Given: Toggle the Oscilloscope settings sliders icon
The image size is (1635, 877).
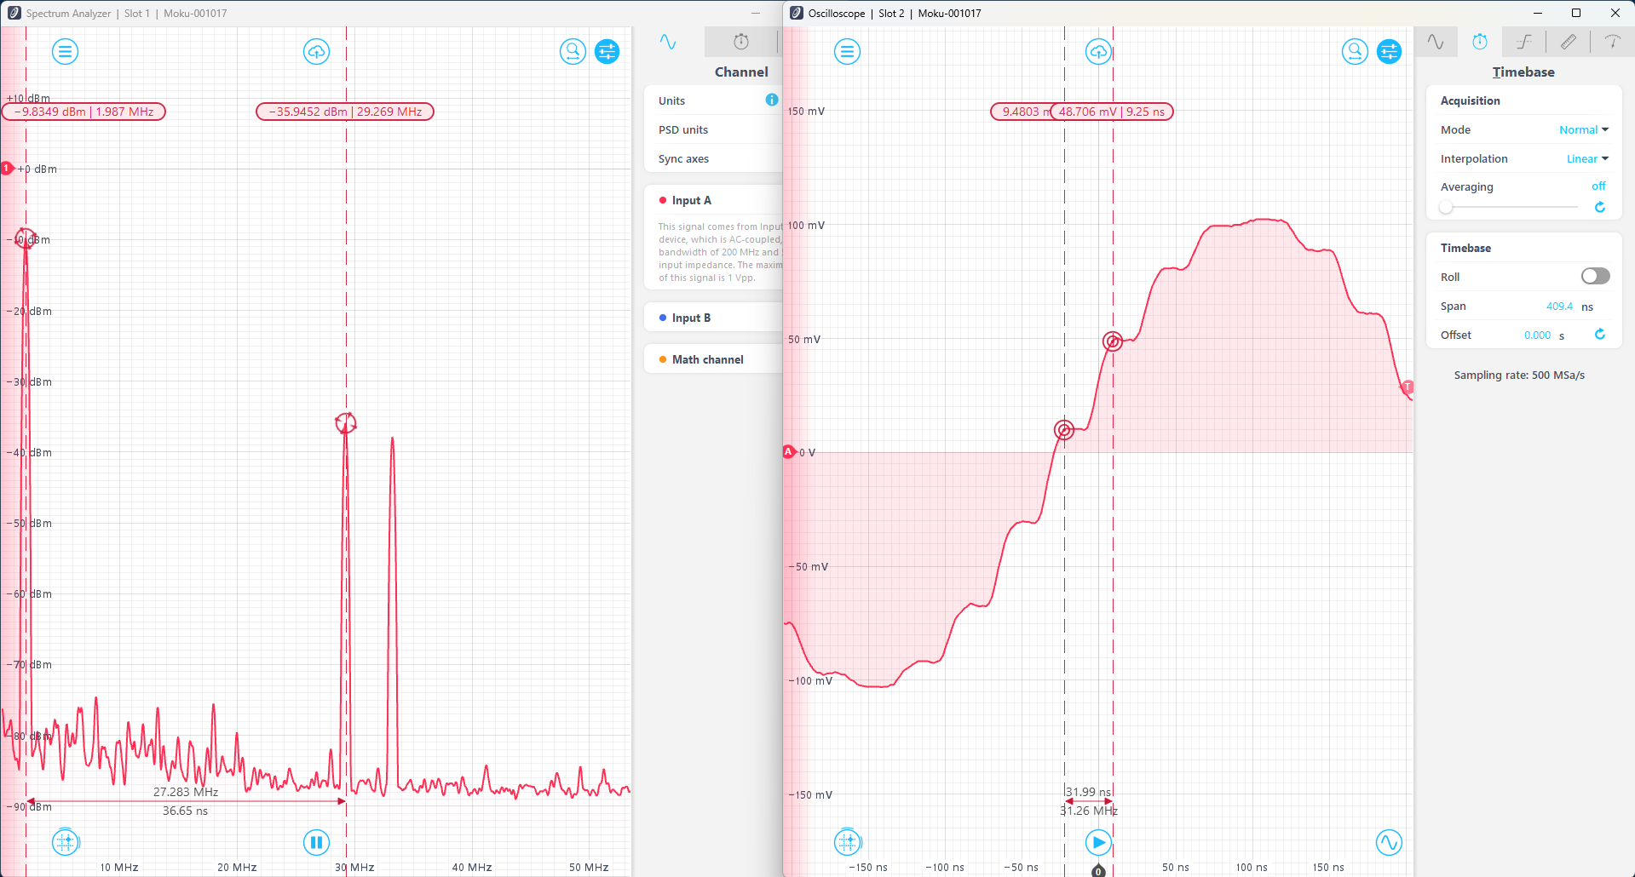Looking at the screenshot, I should (1389, 52).
